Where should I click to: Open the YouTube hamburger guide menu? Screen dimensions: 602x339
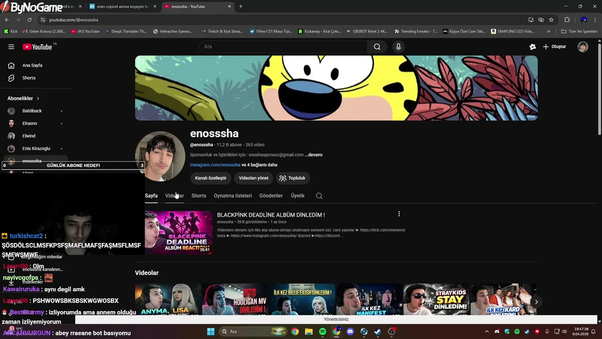11,47
